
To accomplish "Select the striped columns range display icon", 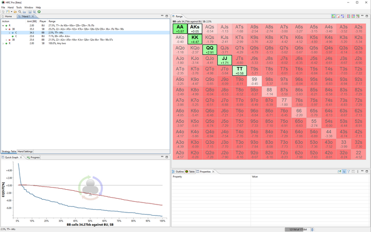I will tap(349, 16).
